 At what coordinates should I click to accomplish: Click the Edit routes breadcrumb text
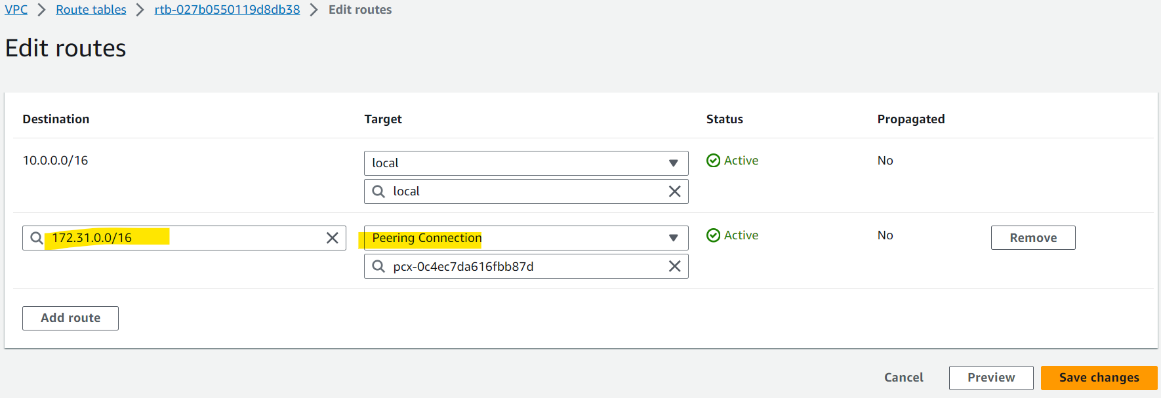point(360,10)
